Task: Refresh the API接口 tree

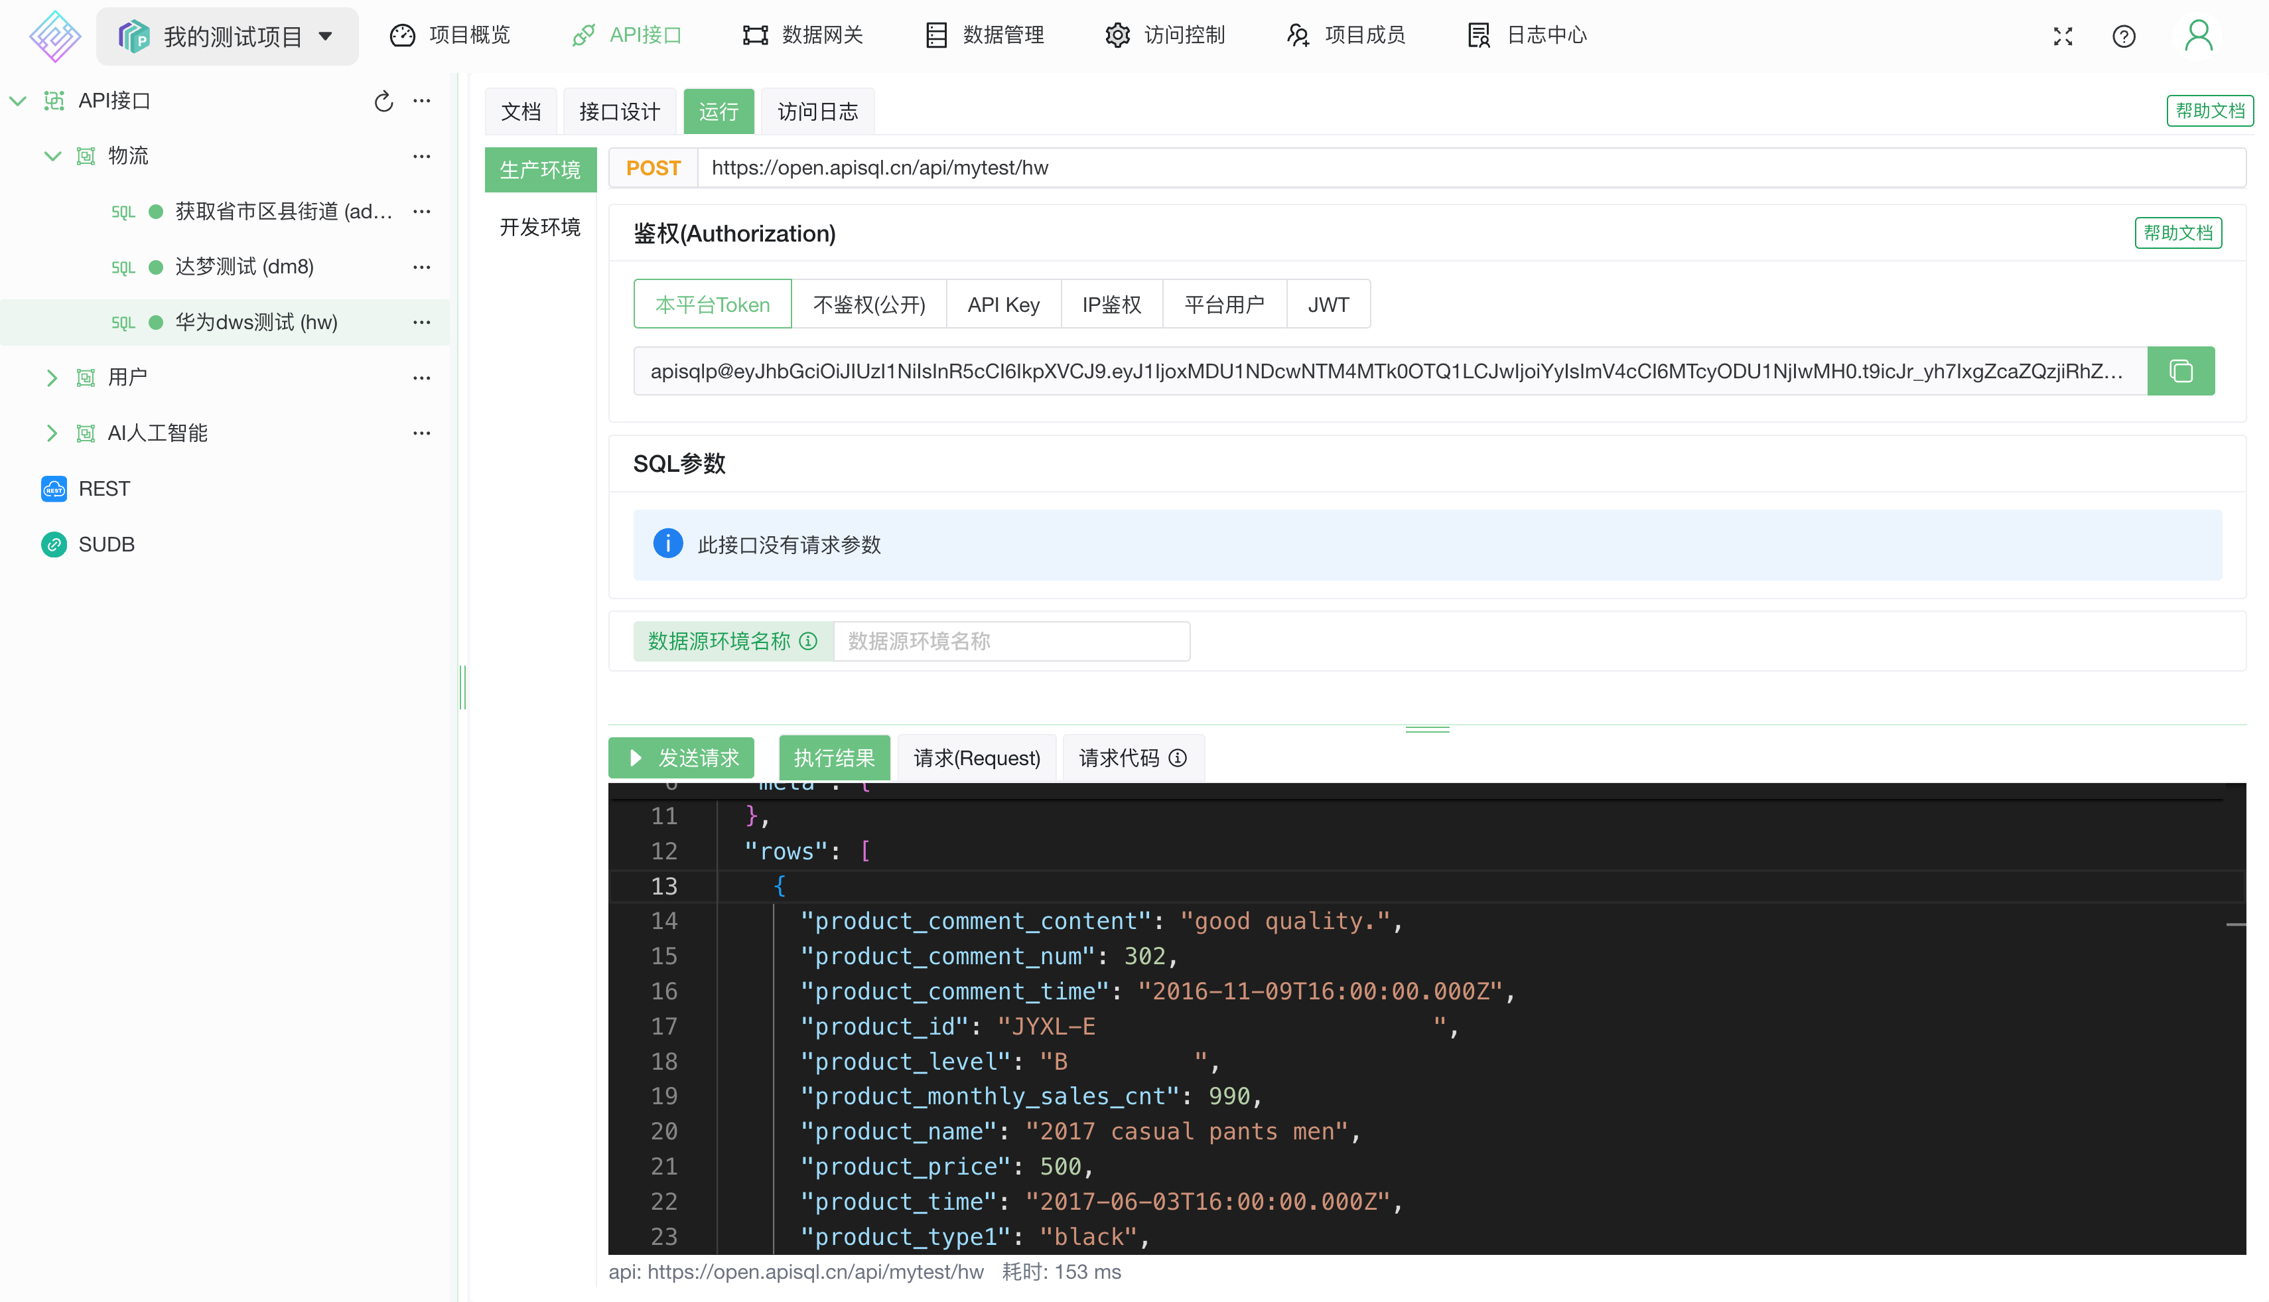Action: coord(383,101)
